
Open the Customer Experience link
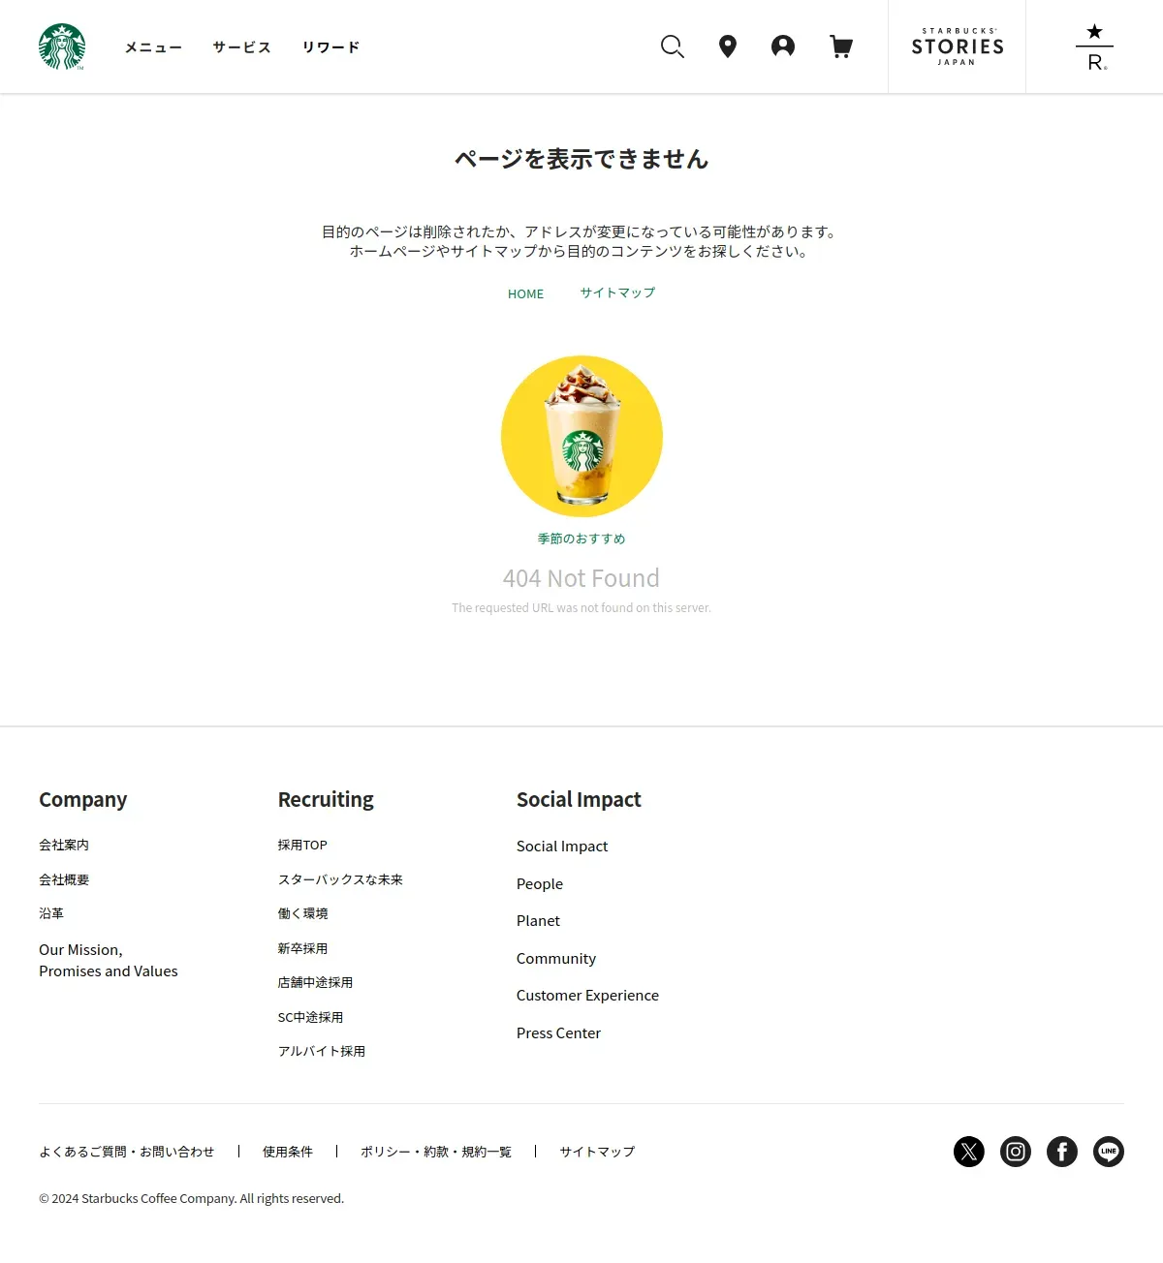click(x=587, y=995)
